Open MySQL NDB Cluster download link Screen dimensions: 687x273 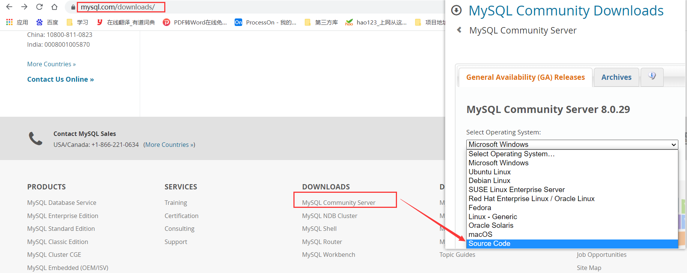[x=330, y=216]
